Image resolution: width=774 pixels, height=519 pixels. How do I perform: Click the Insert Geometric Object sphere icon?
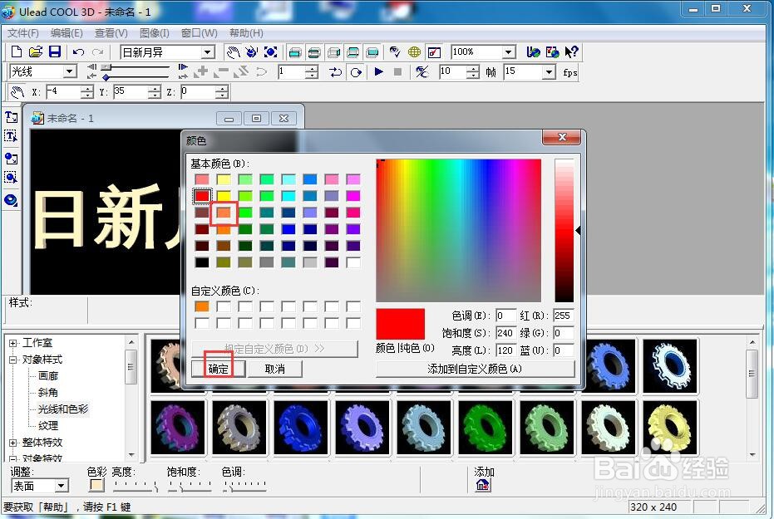[x=11, y=199]
